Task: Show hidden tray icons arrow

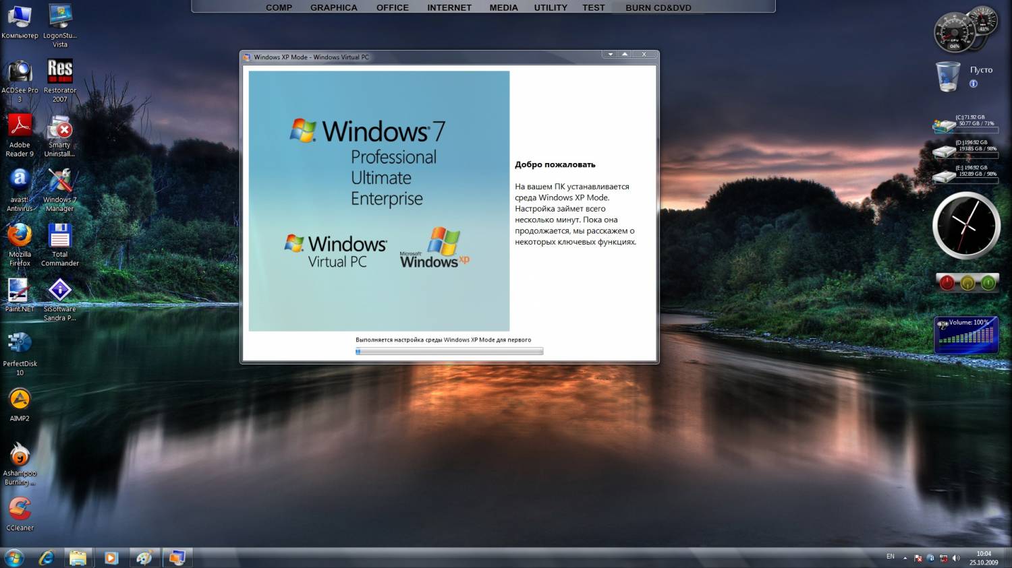Action: pyautogui.click(x=905, y=558)
